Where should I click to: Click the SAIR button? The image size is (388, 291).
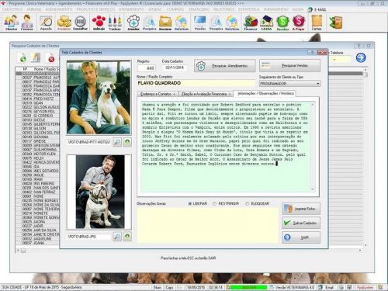[x=301, y=237]
